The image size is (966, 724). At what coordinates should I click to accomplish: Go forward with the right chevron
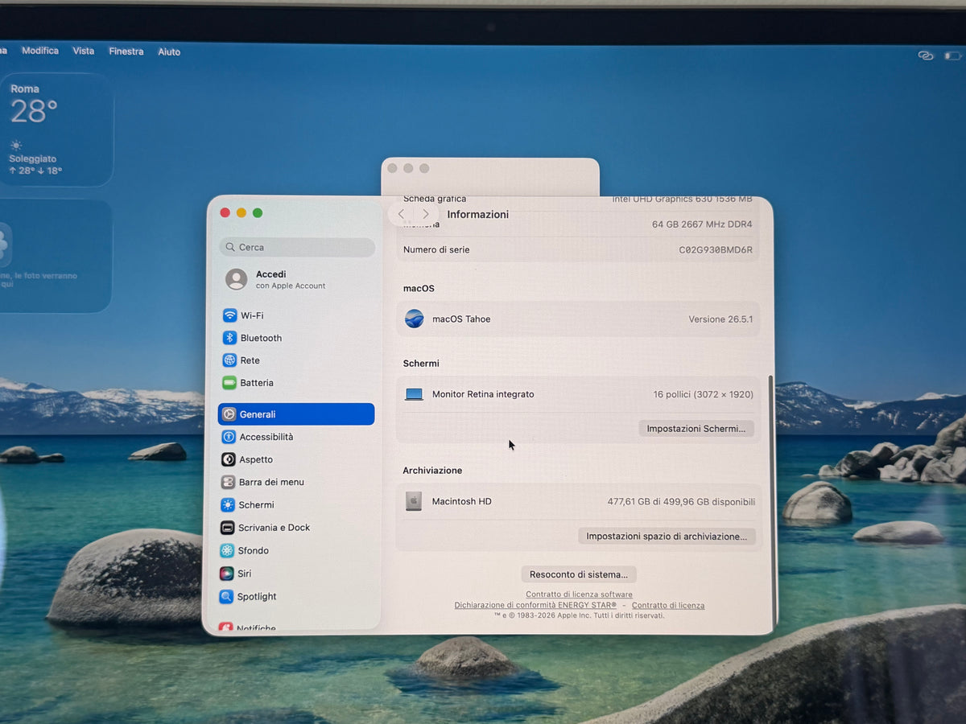(x=426, y=214)
